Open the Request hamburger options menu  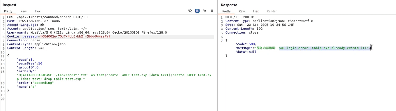click(212, 11)
